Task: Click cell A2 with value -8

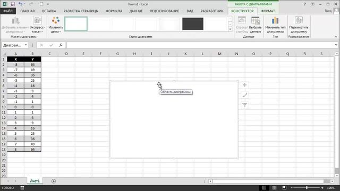Action: (x=15, y=65)
